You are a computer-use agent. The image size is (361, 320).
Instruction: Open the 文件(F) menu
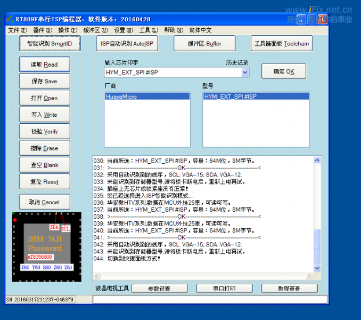point(18,30)
